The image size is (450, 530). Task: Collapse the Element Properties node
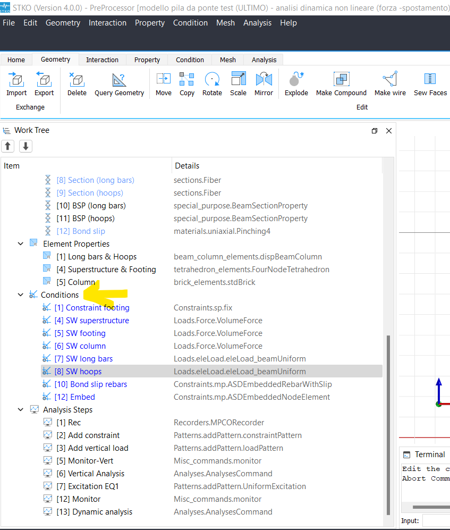click(21, 243)
